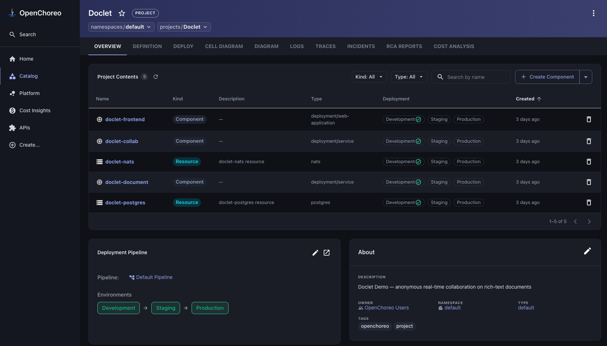Sort the table by Name column header
Viewport: 607px width, 346px height.
point(102,99)
